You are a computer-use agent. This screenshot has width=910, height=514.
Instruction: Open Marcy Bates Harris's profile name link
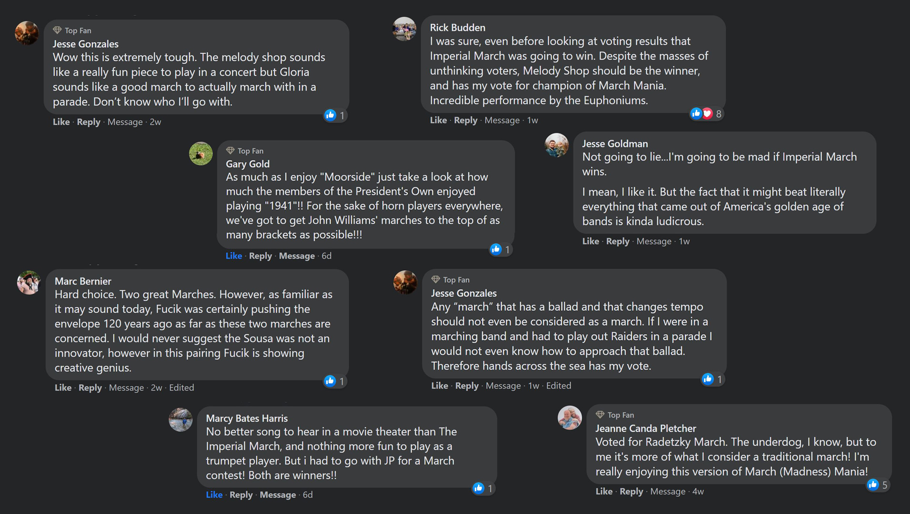tap(247, 418)
